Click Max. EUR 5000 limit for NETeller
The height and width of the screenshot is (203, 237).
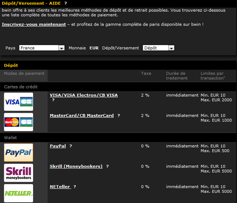(216, 192)
